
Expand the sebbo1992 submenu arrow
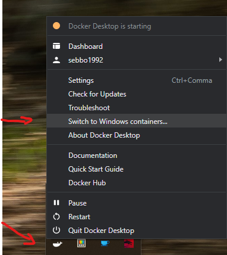220,60
